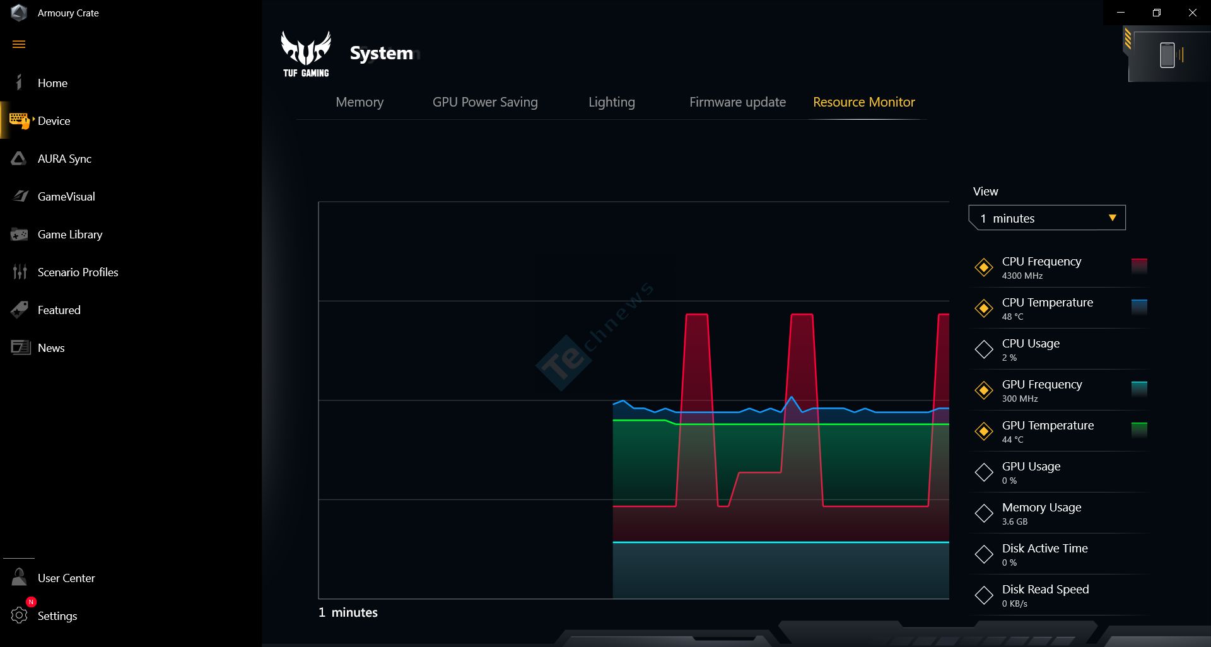1211x647 pixels.
Task: Toggle GPU Frequency graph display
Action: [x=984, y=390]
